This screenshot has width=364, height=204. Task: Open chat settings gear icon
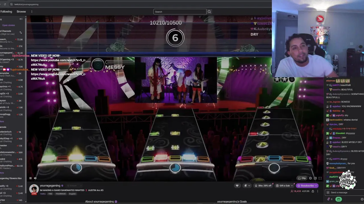362,199
